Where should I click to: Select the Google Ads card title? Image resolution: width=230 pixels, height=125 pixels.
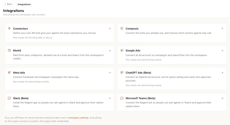(x=133, y=51)
